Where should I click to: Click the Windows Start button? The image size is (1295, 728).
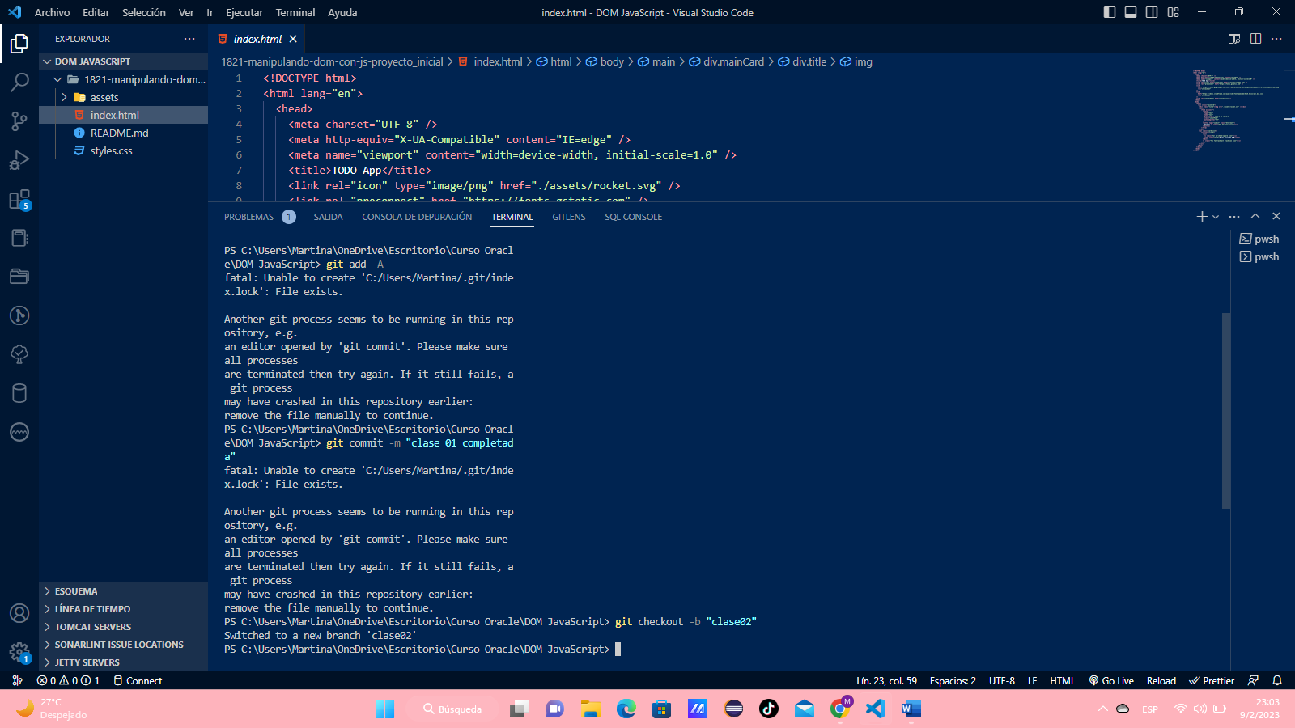[384, 709]
